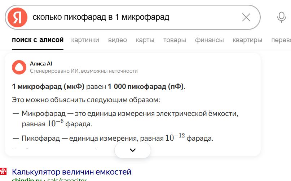Click the bold 1 000 пикофарад answer

pos(145,87)
